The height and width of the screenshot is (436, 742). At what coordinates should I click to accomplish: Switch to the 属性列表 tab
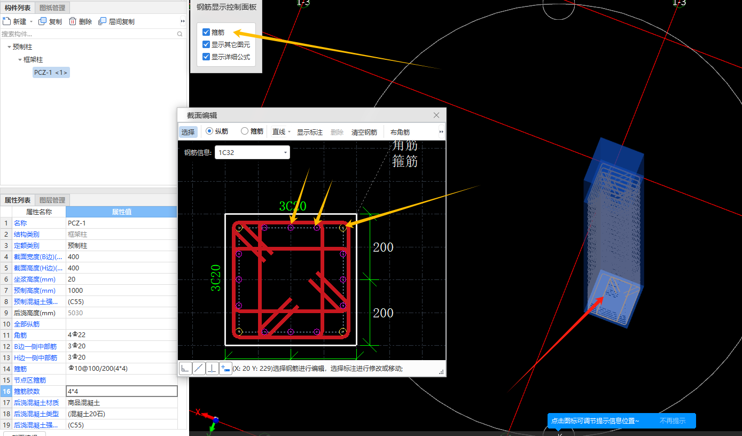tap(18, 200)
